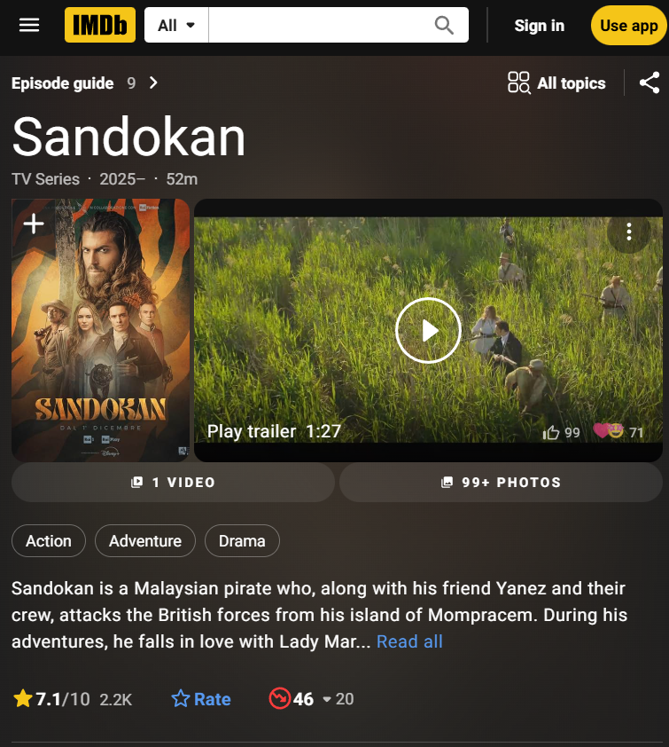Add Sandokan to watchlist with plus icon

pos(34,224)
